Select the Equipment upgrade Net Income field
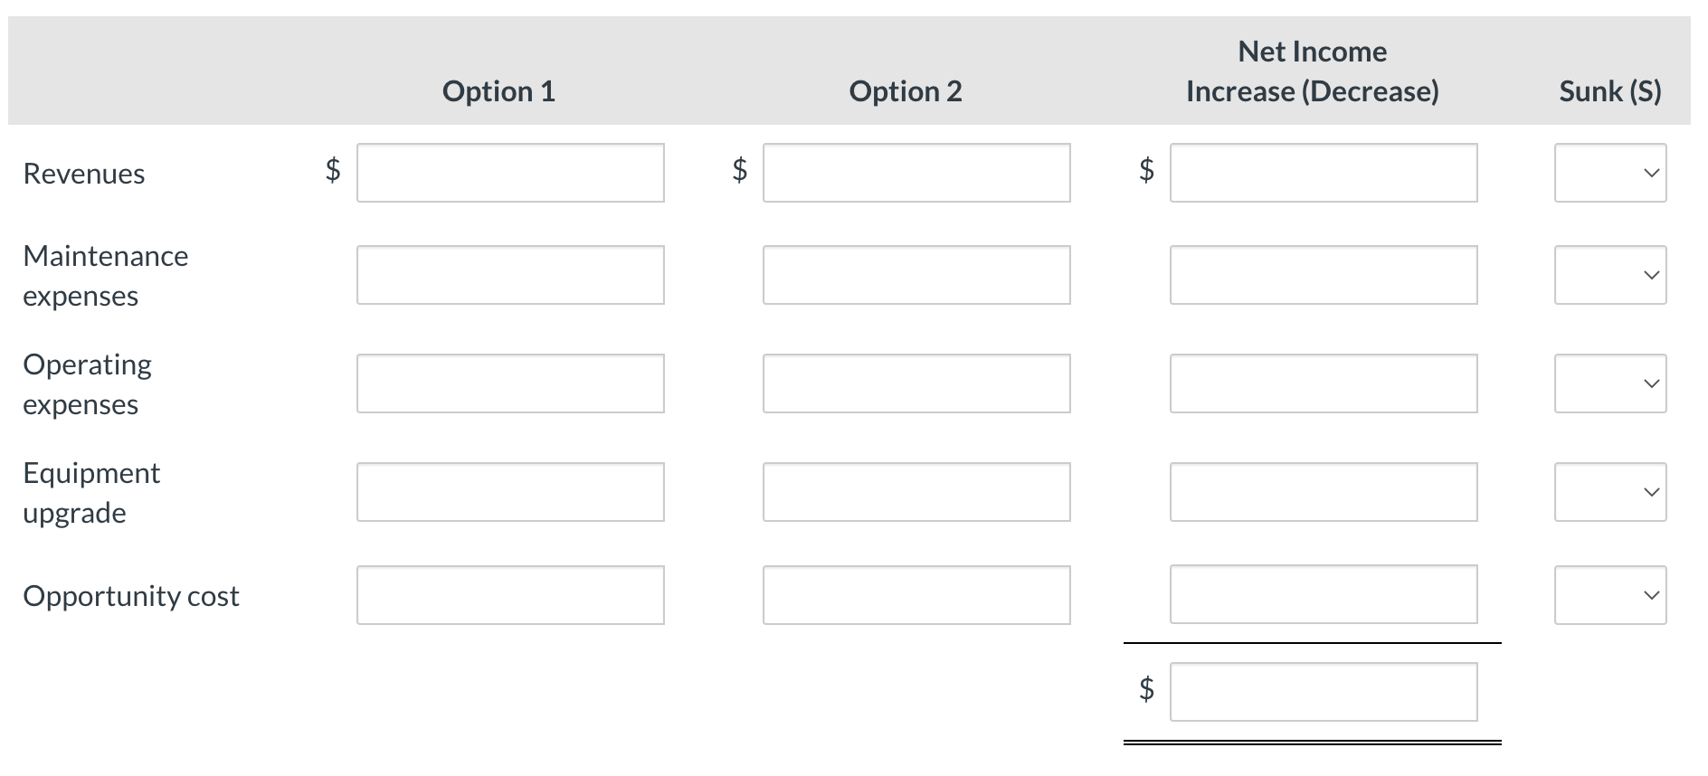This screenshot has width=1708, height=776. [1323, 492]
